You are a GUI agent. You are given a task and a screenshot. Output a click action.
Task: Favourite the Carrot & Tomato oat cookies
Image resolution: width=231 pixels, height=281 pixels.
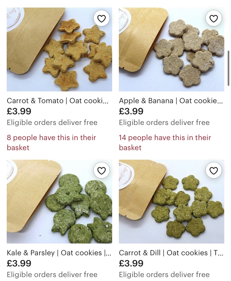[x=102, y=19]
